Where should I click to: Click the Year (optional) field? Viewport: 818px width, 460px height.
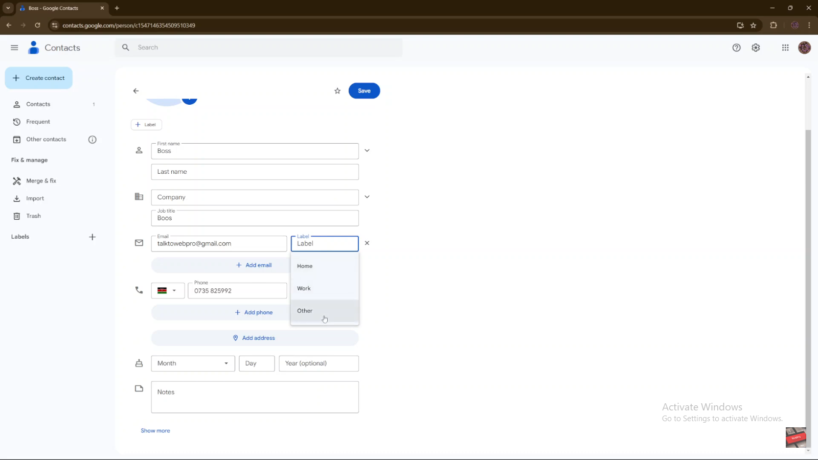319,363
